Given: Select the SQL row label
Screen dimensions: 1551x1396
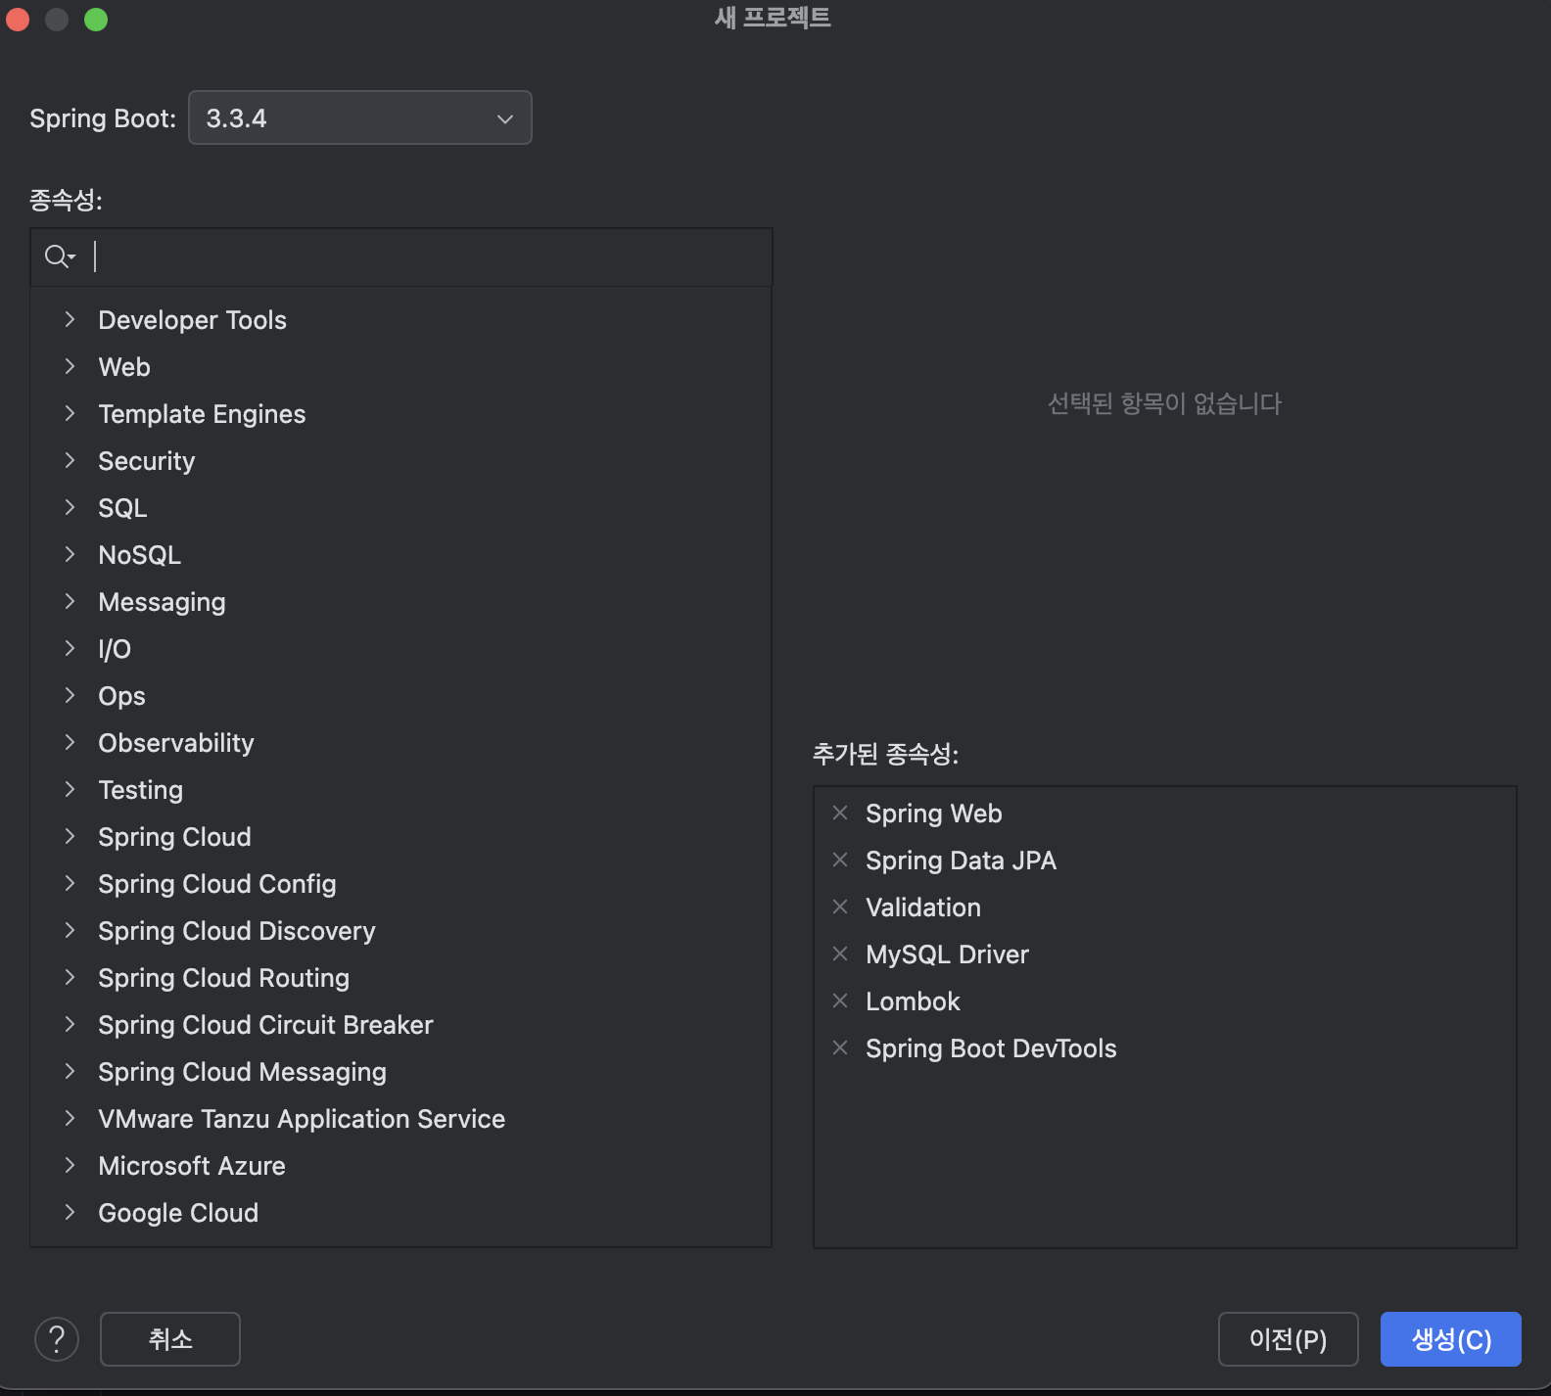Looking at the screenshot, I should [122, 508].
